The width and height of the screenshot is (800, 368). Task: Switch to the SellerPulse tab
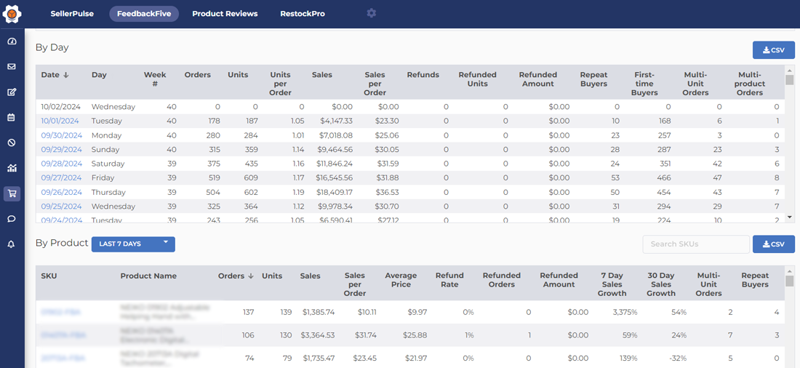pos(72,14)
